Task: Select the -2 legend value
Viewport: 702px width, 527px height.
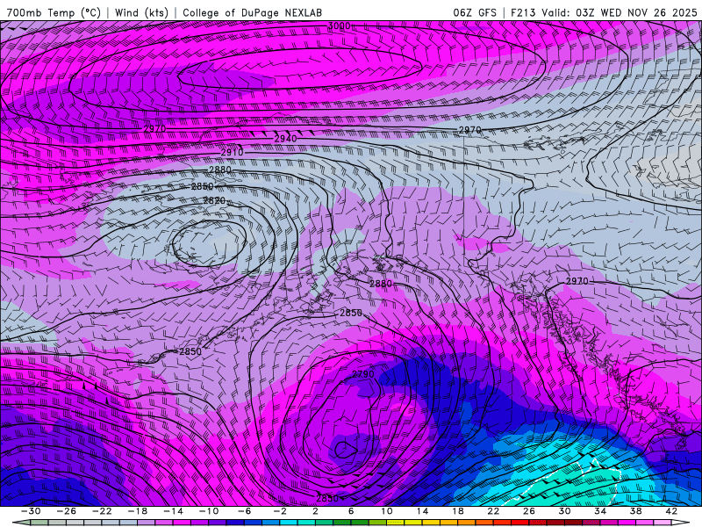Action: tap(280, 511)
